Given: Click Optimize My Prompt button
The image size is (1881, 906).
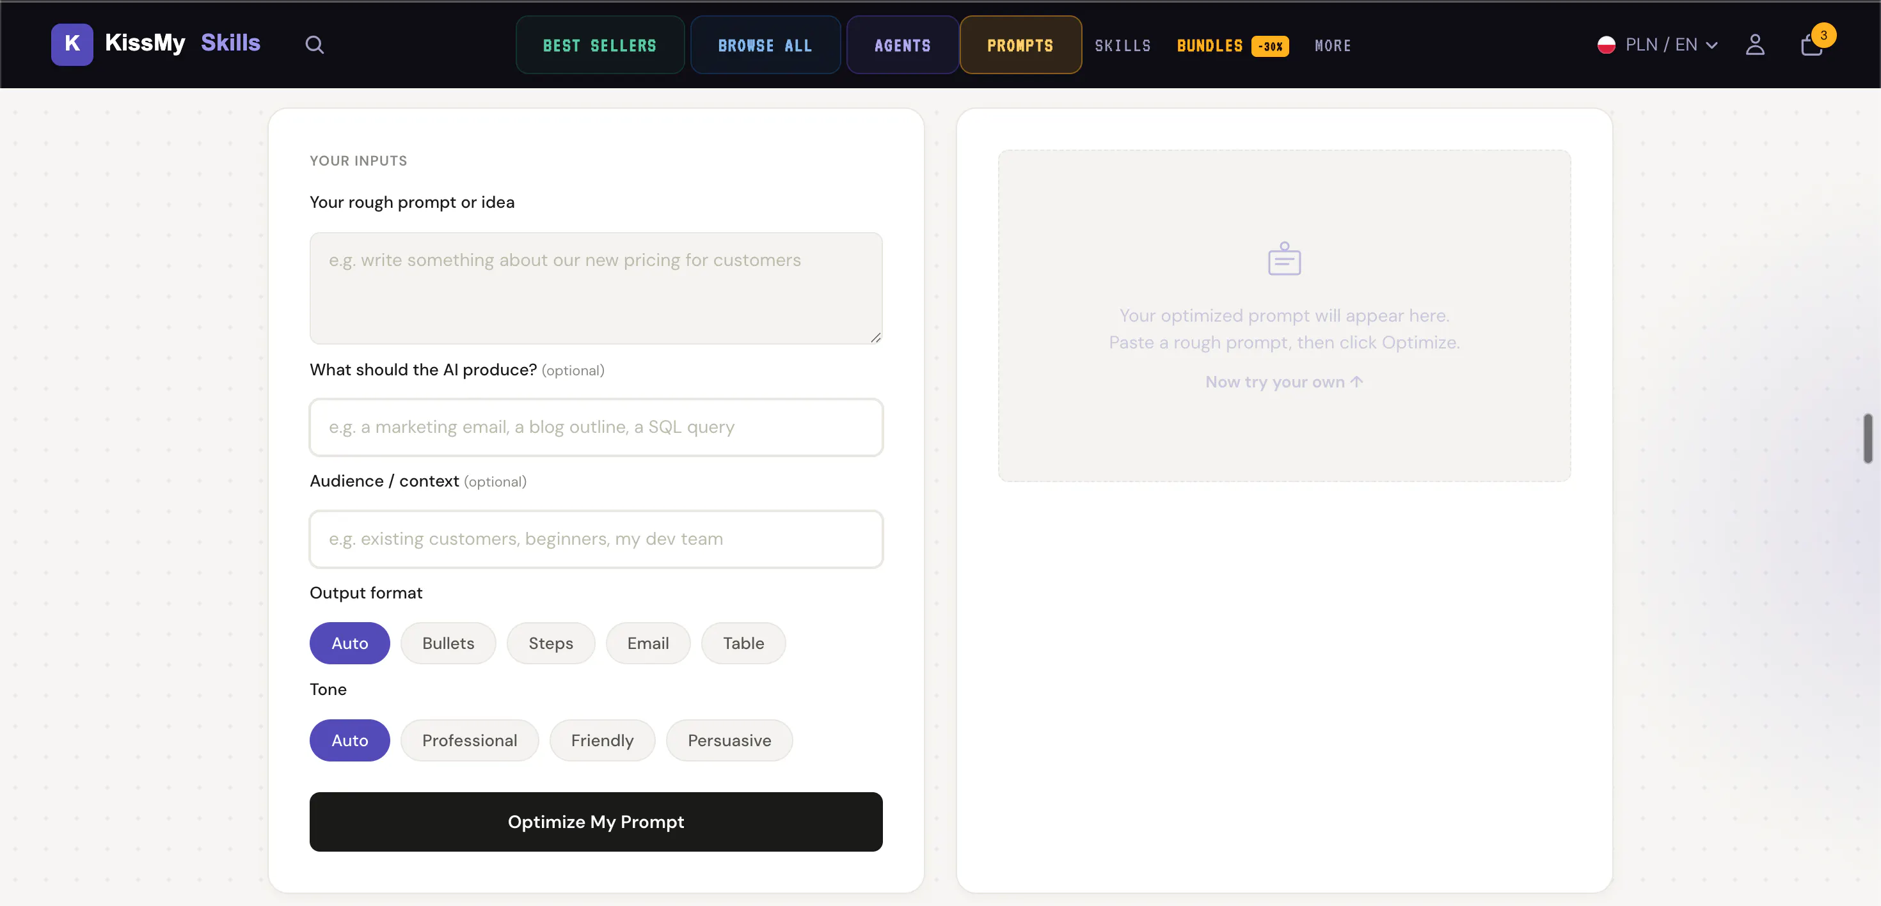Looking at the screenshot, I should (x=596, y=822).
